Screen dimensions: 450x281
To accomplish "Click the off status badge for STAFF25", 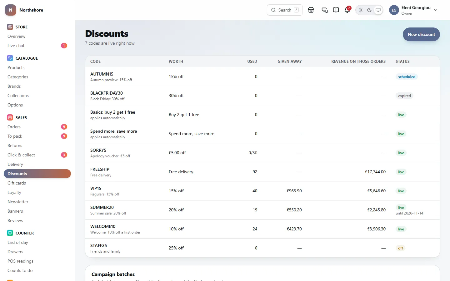I will (401, 248).
